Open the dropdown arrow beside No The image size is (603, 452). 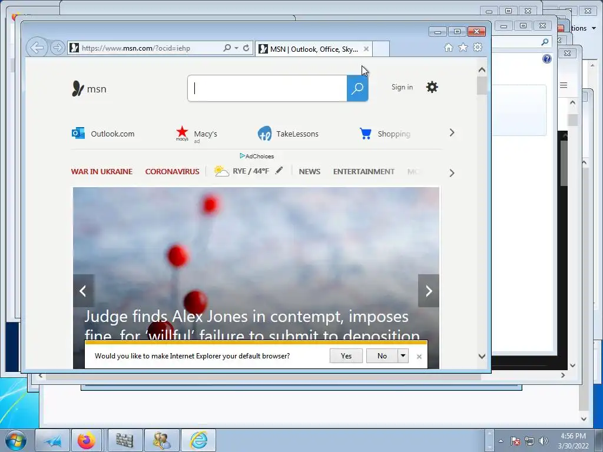(x=403, y=356)
